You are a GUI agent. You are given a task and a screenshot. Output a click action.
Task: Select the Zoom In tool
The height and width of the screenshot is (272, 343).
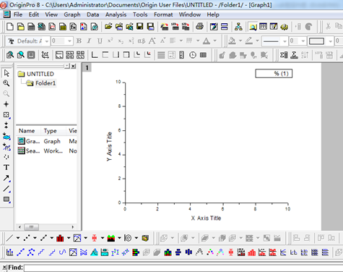[x=6, y=83]
